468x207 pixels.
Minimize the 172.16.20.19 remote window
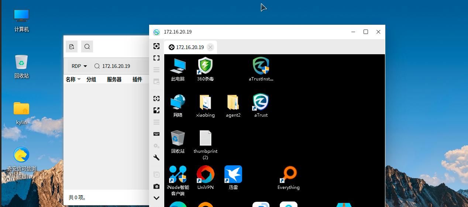click(x=353, y=32)
